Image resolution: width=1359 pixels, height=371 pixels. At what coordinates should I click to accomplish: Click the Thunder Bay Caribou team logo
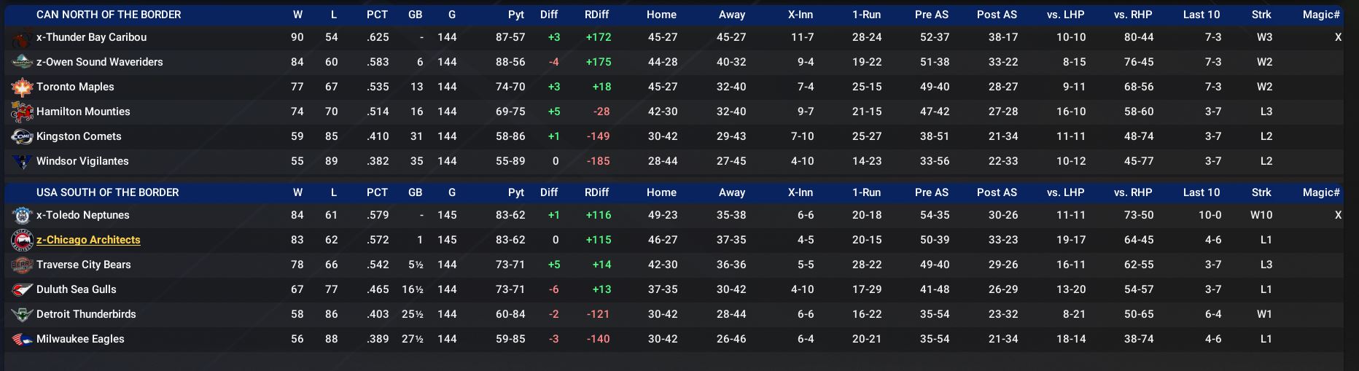[x=22, y=39]
